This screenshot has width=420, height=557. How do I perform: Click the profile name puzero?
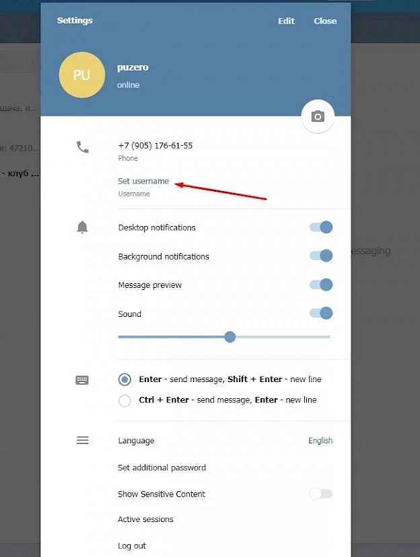133,67
